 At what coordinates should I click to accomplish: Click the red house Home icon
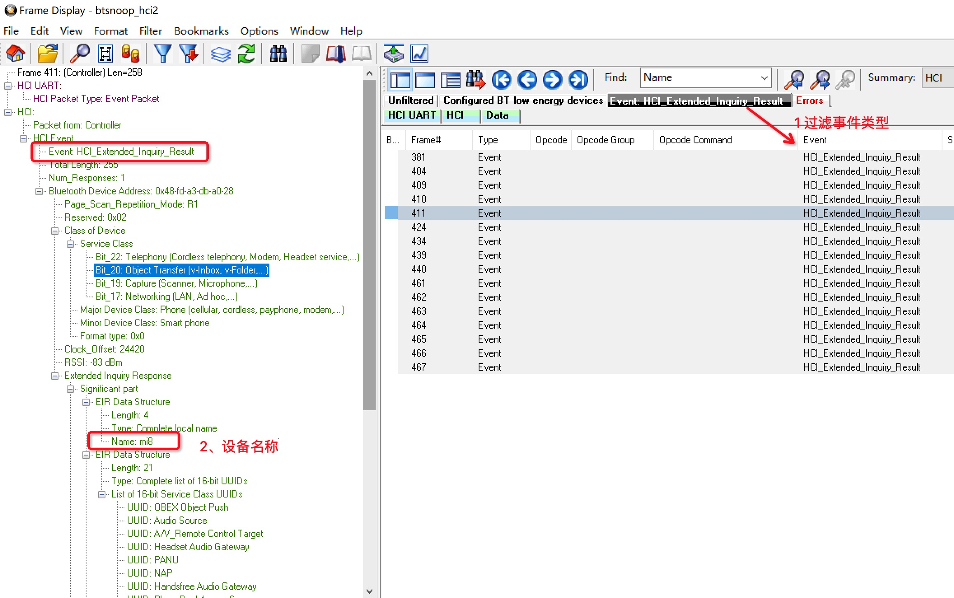(x=16, y=54)
